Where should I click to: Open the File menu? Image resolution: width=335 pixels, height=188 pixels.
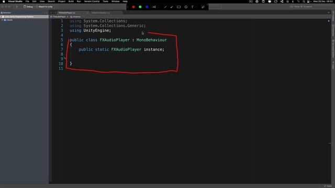[x=27, y=1]
